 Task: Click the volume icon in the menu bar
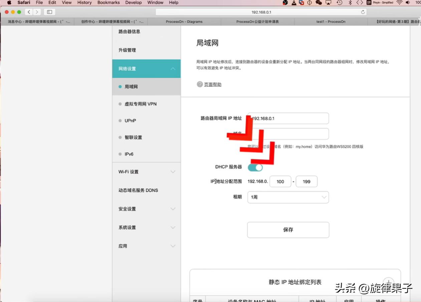coord(408,2)
